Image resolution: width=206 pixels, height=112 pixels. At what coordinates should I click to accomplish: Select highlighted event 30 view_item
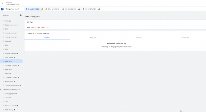12,61
